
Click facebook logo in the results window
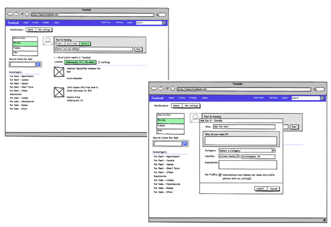pos(13,23)
